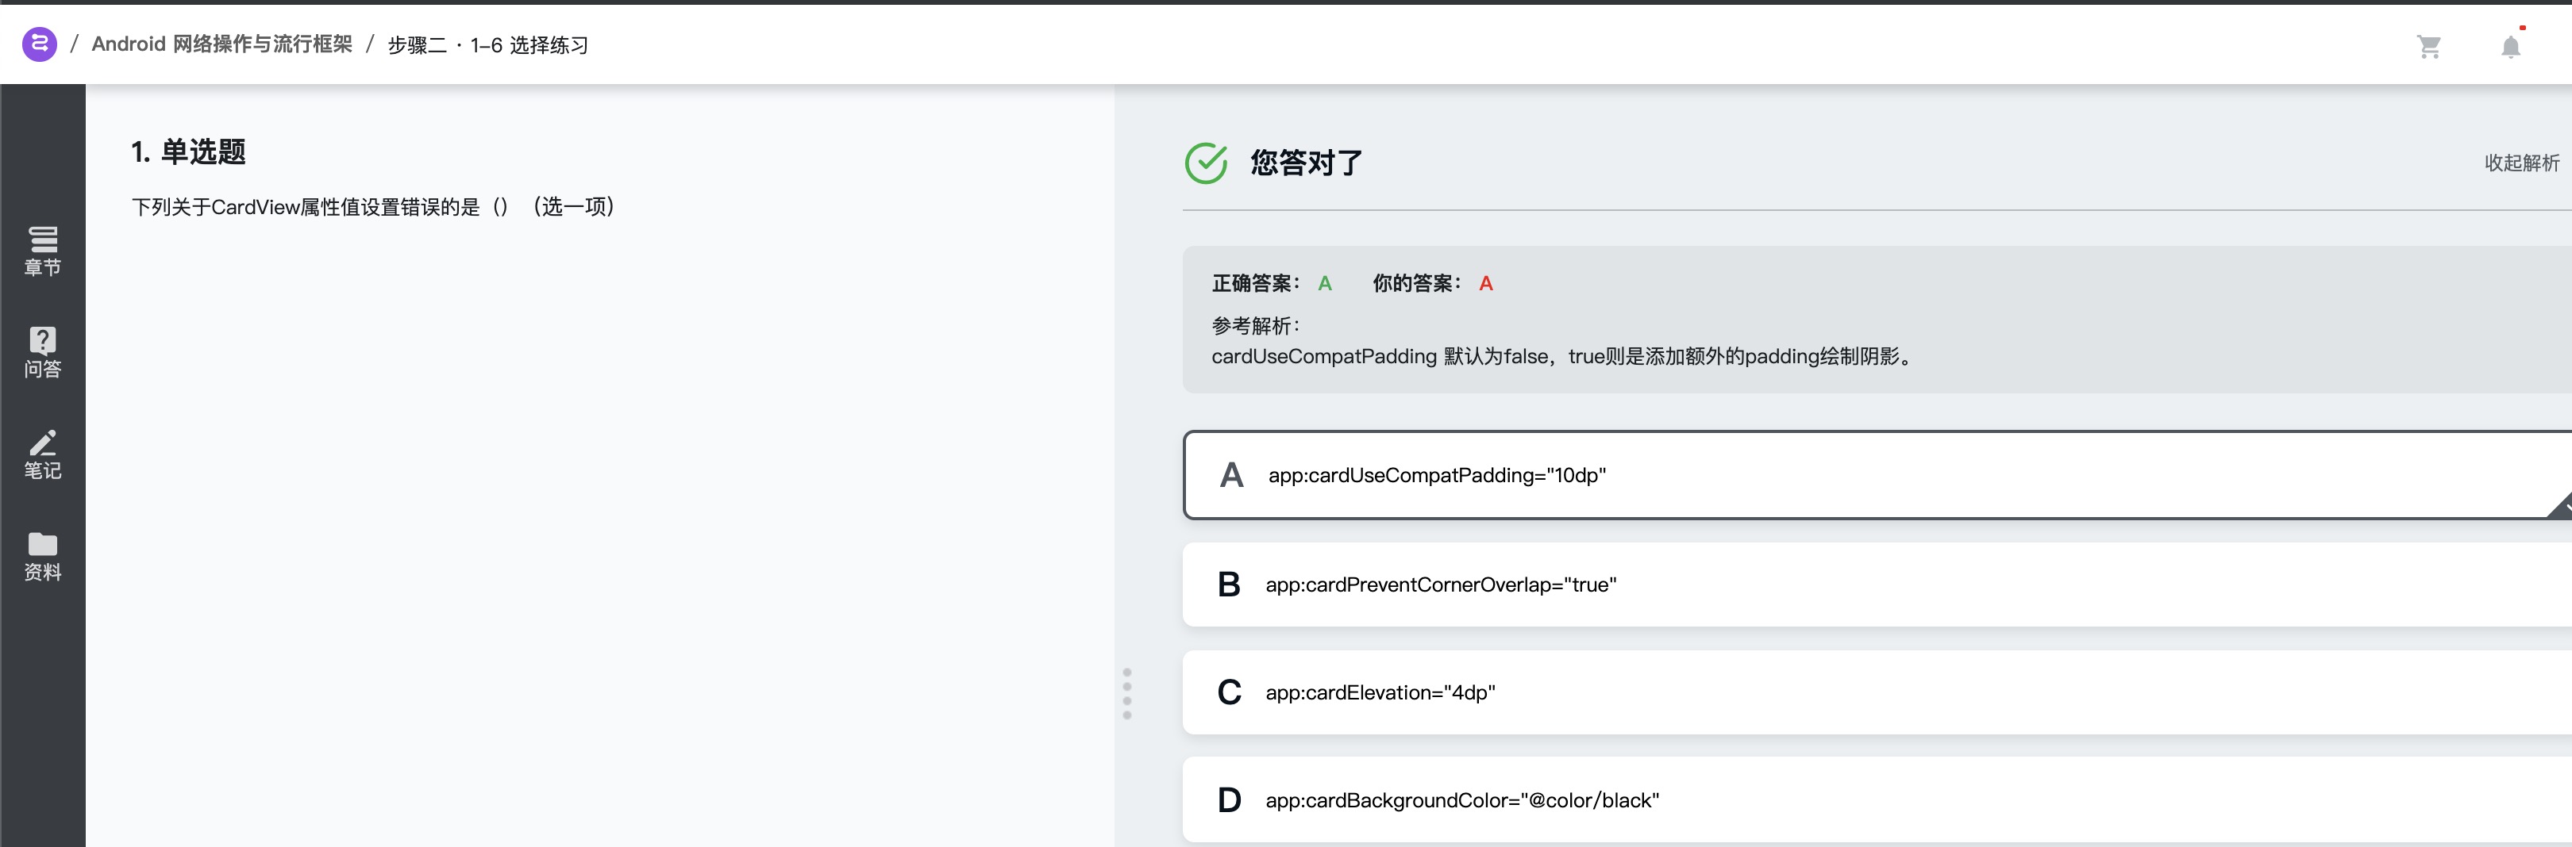Select option A cardUseCompatPadding="10dp"
2572x847 pixels.
click(1877, 475)
